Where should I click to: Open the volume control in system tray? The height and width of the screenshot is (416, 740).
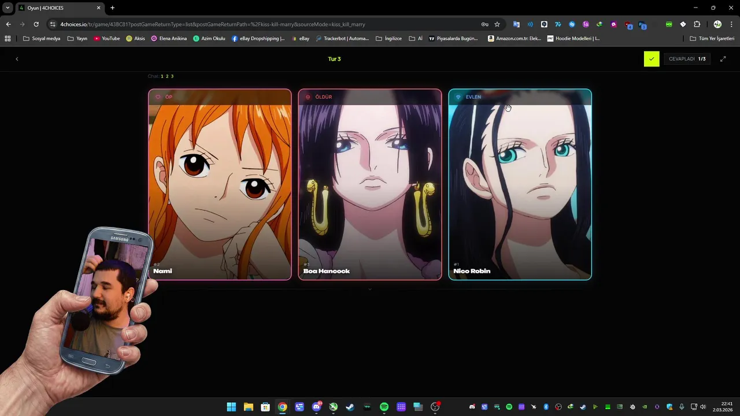(x=703, y=407)
